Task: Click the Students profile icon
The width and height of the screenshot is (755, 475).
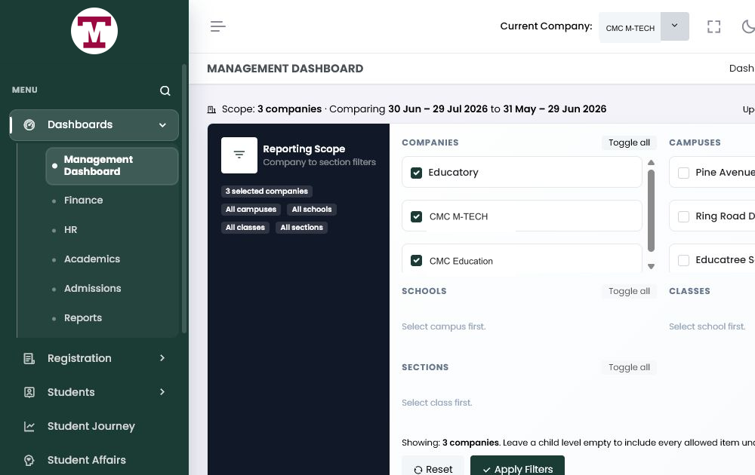Action: (29, 392)
